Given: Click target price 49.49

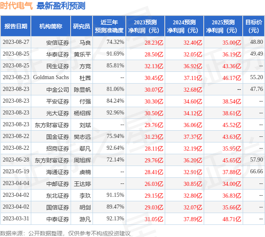Looking at the screenshot, I should [256, 54].
